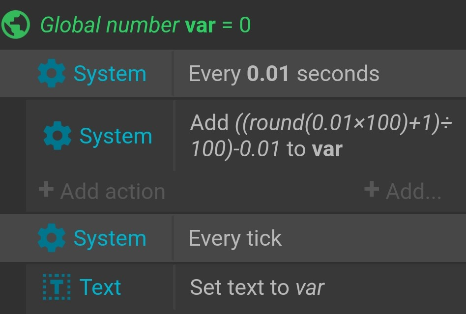
Task: Select the Add expression to var action
Action: point(320,136)
